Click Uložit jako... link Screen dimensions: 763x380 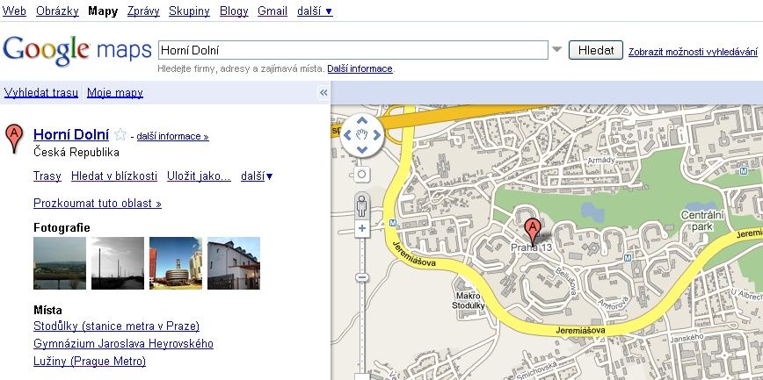click(199, 176)
